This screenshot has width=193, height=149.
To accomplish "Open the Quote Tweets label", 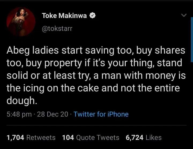I will click(x=98, y=138).
